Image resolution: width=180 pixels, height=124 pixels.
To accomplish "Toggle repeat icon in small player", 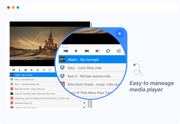I will [x=38, y=70].
